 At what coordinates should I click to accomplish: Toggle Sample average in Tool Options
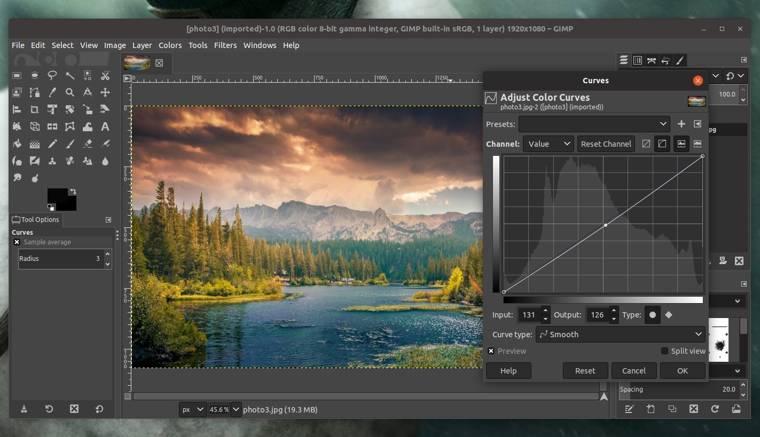pos(17,242)
